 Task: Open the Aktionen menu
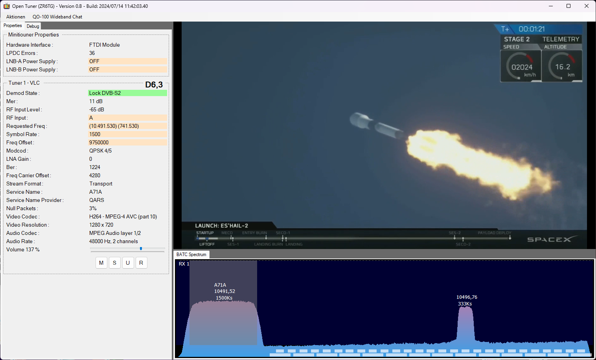[16, 17]
